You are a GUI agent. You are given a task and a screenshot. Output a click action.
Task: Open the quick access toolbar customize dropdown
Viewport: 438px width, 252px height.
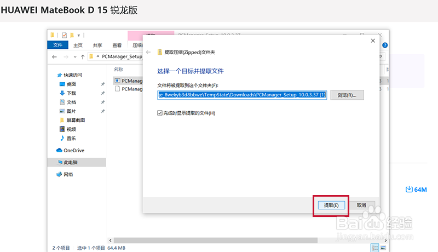point(79,36)
